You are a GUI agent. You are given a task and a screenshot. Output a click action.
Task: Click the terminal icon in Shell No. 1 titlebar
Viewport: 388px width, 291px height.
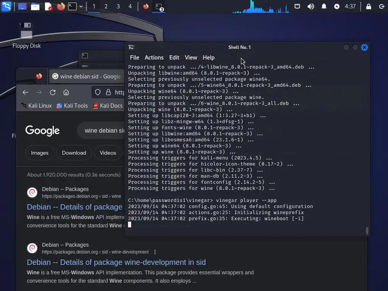pos(131,47)
